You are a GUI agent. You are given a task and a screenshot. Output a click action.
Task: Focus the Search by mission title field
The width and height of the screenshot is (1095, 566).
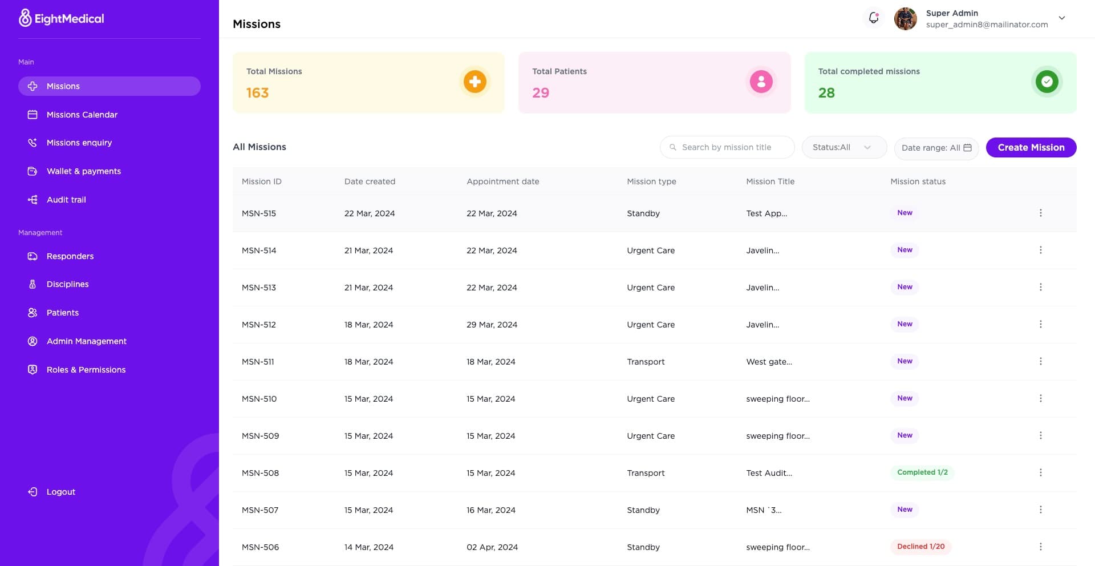point(727,147)
